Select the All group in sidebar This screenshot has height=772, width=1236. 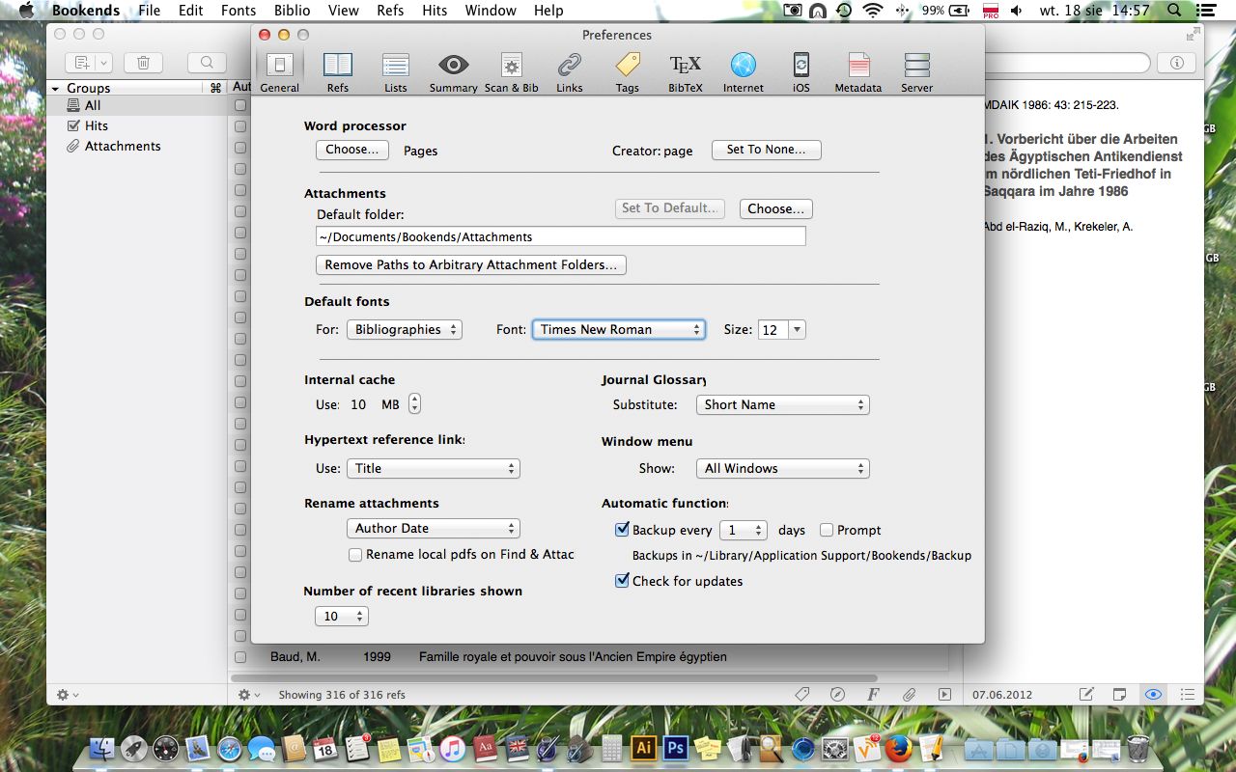click(136, 105)
